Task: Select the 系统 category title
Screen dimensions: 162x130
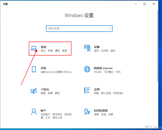Action: pyautogui.click(x=43, y=47)
